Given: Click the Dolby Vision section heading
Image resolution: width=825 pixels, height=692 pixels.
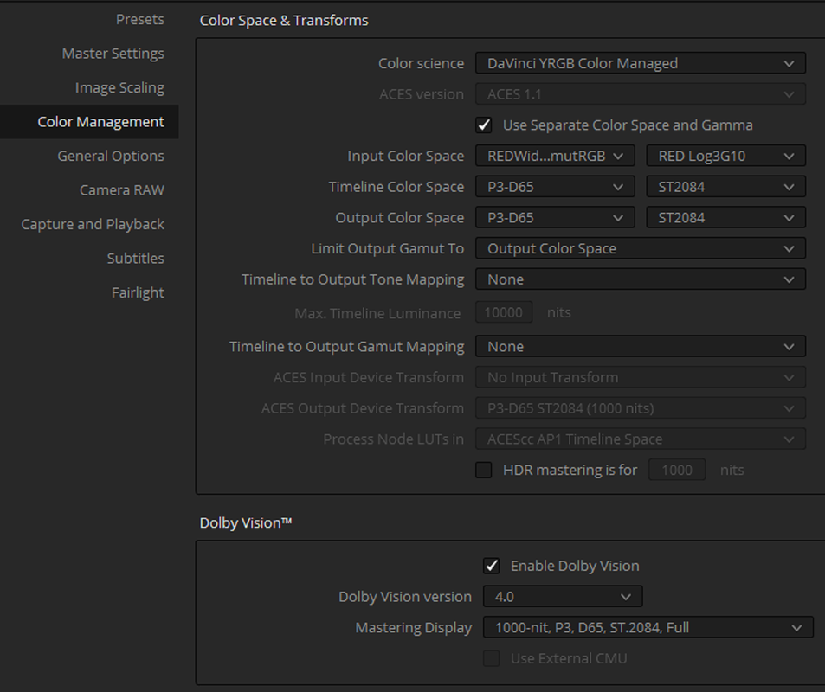Looking at the screenshot, I should [246, 522].
